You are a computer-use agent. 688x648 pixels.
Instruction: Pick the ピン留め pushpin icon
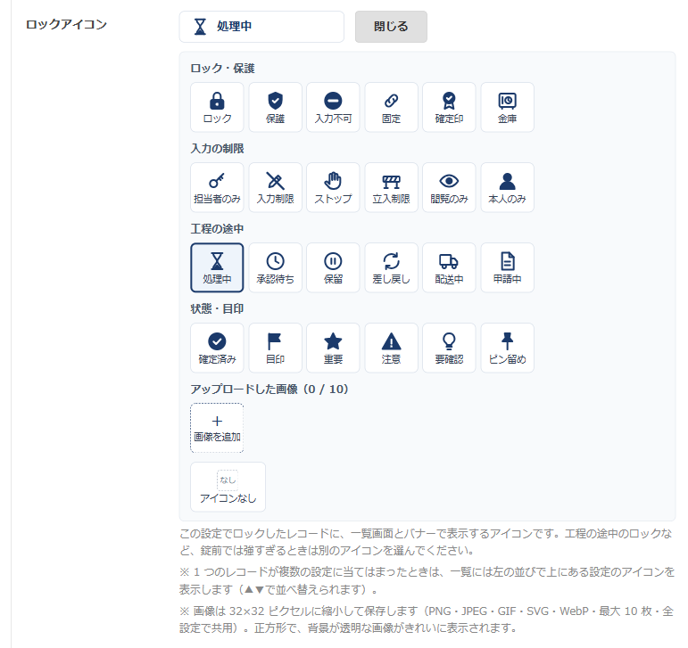[x=507, y=348]
